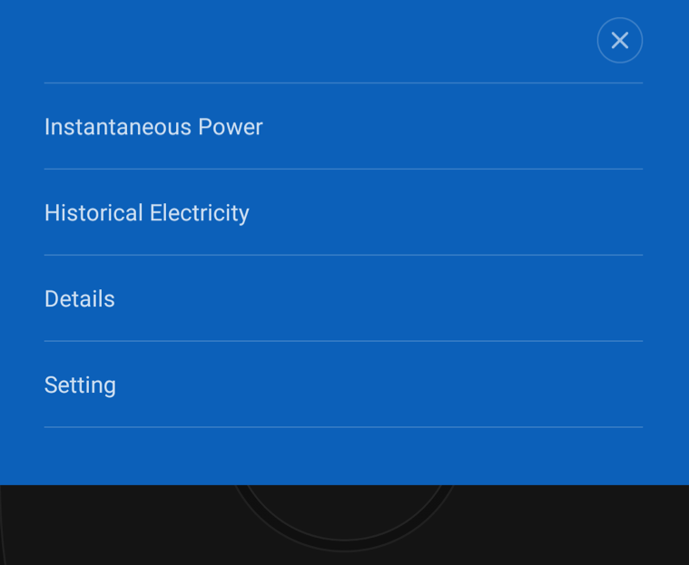
Task: Close the menu with the X icon
Action: coord(620,41)
